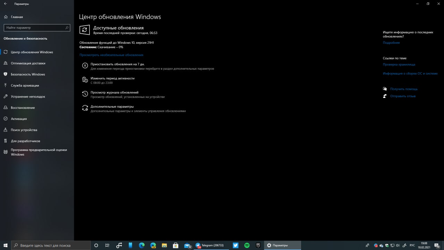Open the Для разработчиков section

pos(25,141)
